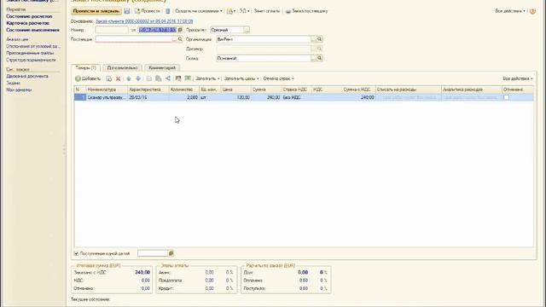Click the paste rows from clipboard icon
This screenshot has height=307, width=546.
pyautogui.click(x=158, y=78)
